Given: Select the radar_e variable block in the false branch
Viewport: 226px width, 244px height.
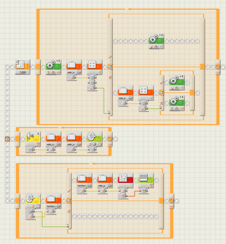Looking at the screenshot, I should pyautogui.click(x=125, y=92).
